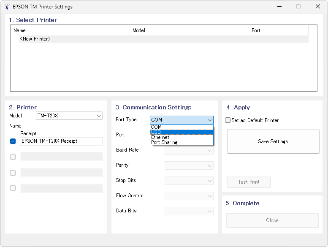
Task: Click the Name column header
Action: [x=70, y=30]
